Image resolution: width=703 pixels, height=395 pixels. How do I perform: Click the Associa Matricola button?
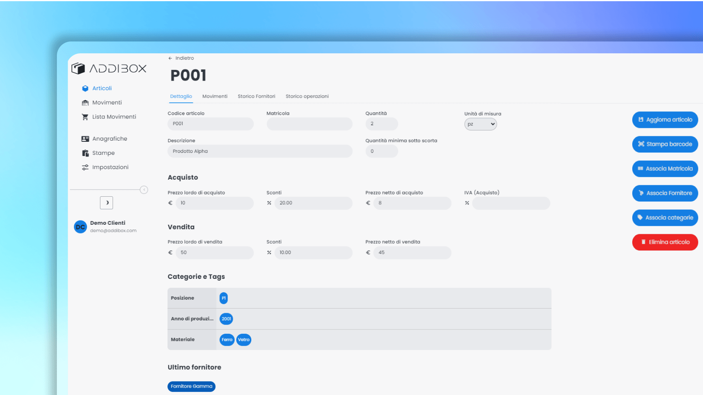(x=665, y=169)
